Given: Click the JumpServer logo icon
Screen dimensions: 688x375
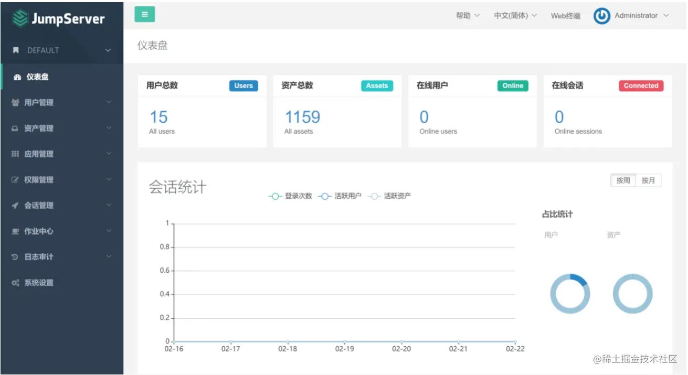Looking at the screenshot, I should [20, 19].
